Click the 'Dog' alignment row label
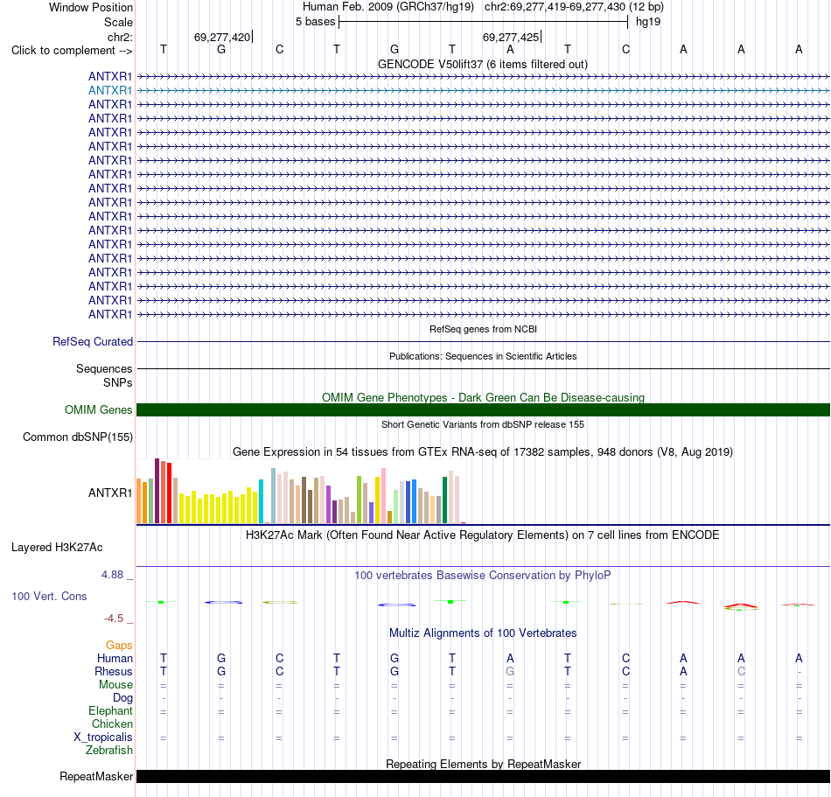The width and height of the screenshot is (831, 797). click(x=122, y=698)
